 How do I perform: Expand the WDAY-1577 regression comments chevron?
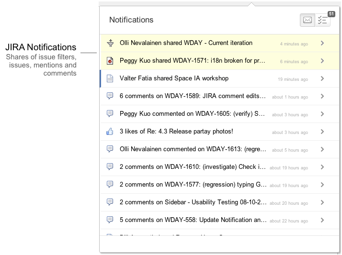322,185
